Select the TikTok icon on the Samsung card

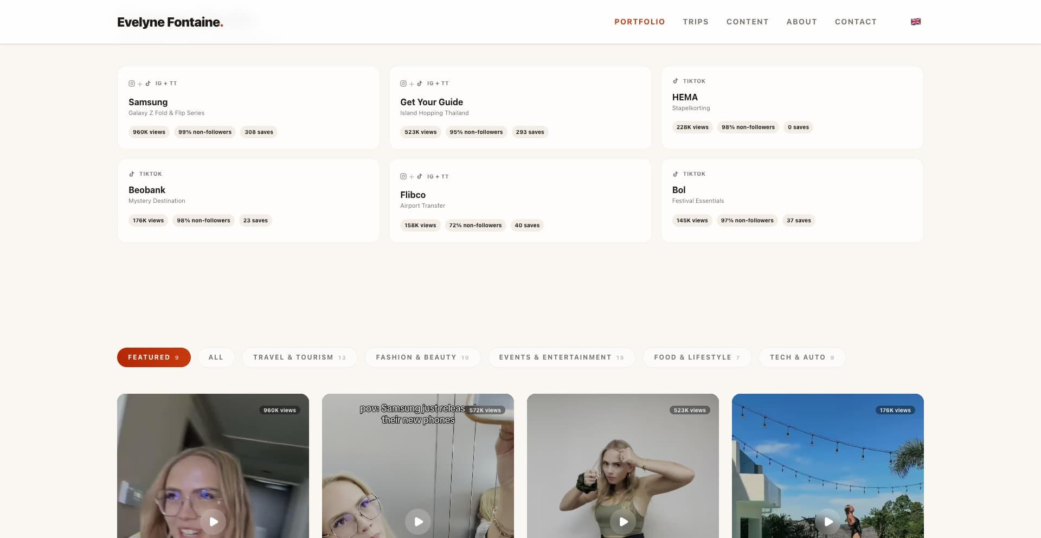pyautogui.click(x=148, y=83)
